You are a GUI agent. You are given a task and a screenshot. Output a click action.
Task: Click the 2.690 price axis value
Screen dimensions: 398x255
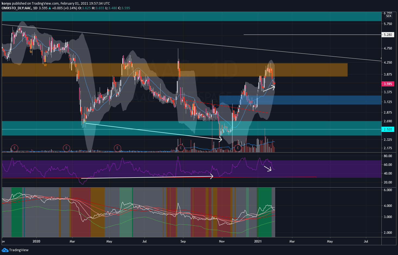pyautogui.click(x=388, y=121)
